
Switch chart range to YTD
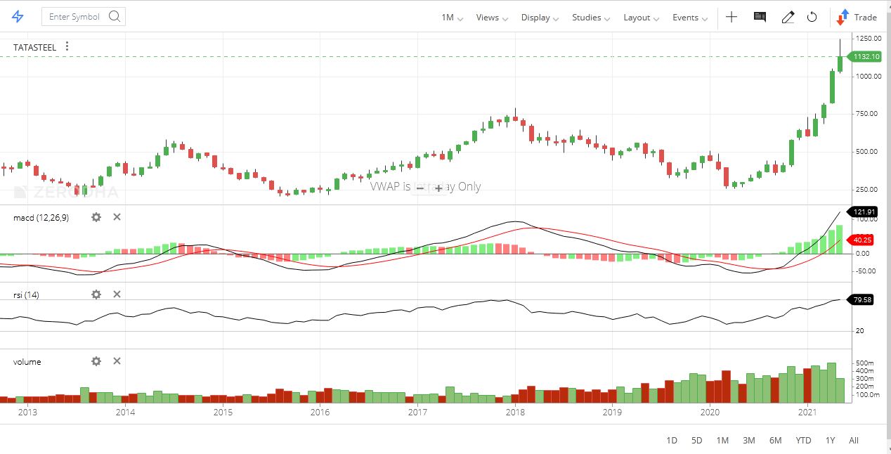coord(803,440)
